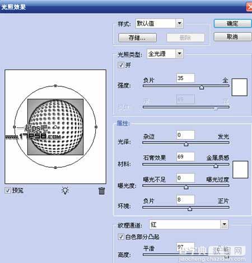Click the material color swatch beside 材料
The image size is (252, 263).
[x=240, y=169]
